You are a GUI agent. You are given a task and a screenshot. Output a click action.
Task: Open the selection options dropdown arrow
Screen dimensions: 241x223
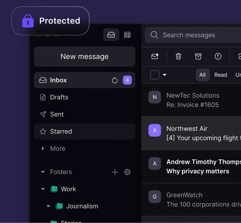(x=165, y=75)
